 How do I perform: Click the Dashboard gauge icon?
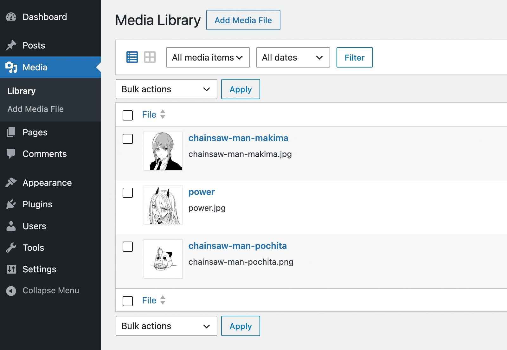coord(11,17)
